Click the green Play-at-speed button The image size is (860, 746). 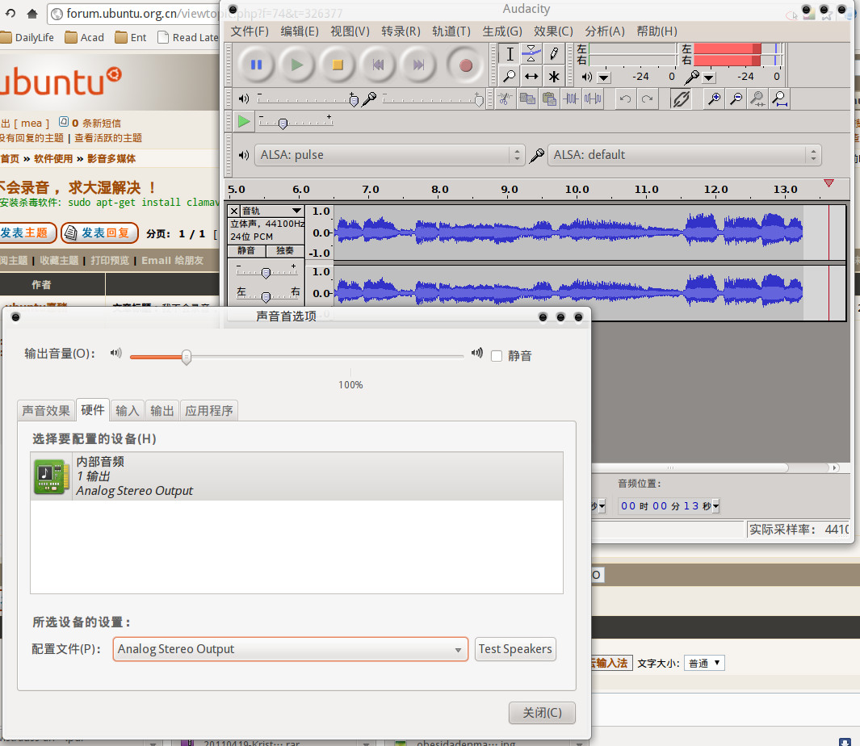point(244,121)
